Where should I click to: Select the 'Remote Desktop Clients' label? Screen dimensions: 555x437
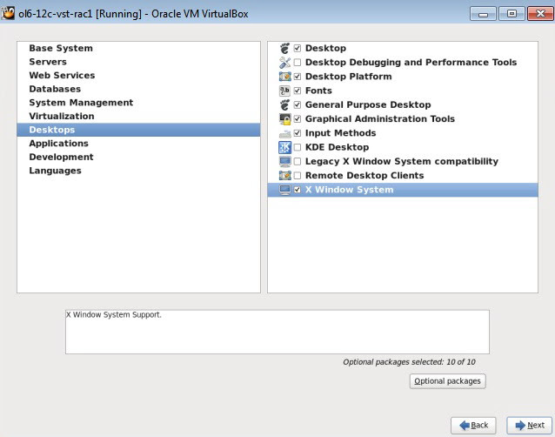pyautogui.click(x=364, y=176)
